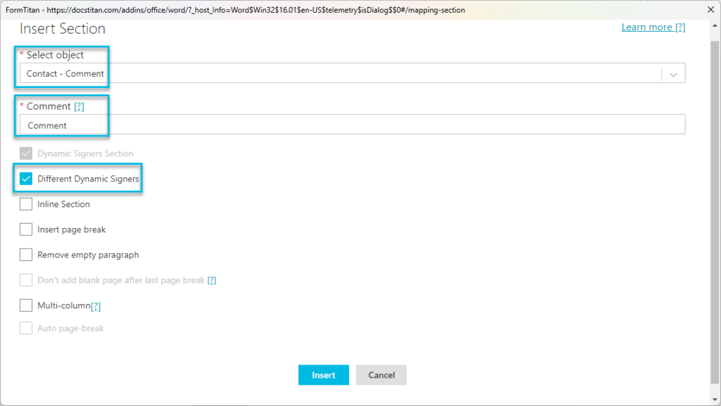Click the vertical scrollbar on the right
The height and width of the screenshot is (406, 721).
pyautogui.click(x=715, y=211)
